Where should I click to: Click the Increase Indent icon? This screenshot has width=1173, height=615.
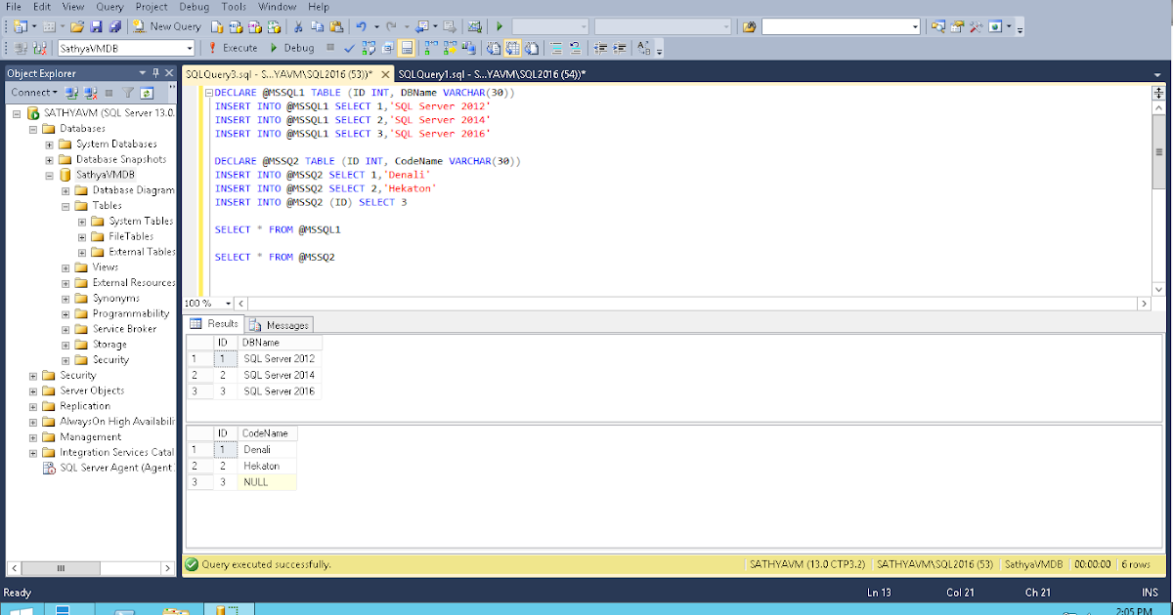click(619, 48)
